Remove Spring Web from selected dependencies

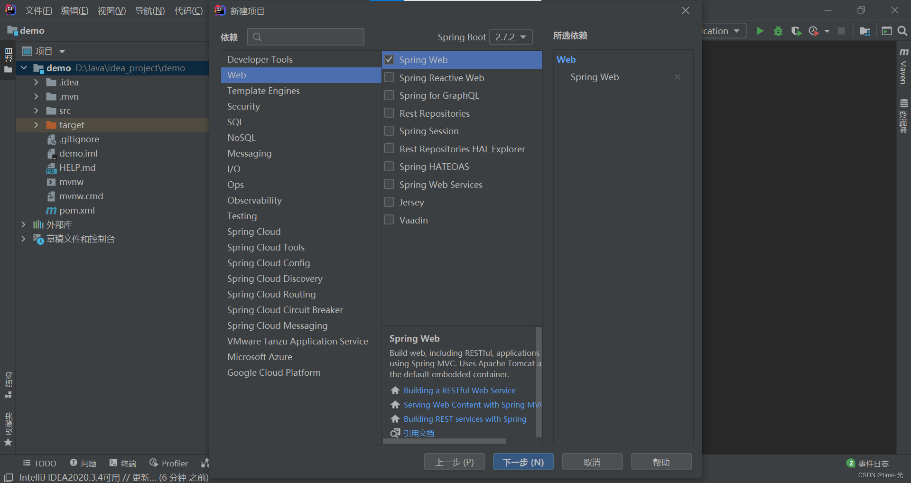click(x=678, y=77)
